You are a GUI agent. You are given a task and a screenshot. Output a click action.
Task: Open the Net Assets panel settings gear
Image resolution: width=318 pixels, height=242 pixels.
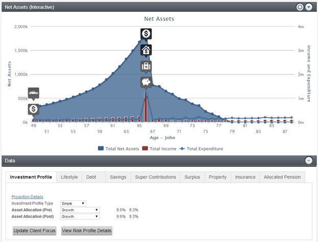click(300, 7)
